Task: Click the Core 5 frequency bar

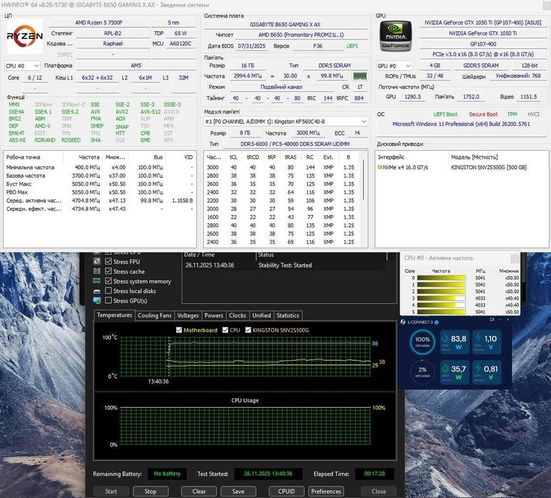Action: (441, 312)
